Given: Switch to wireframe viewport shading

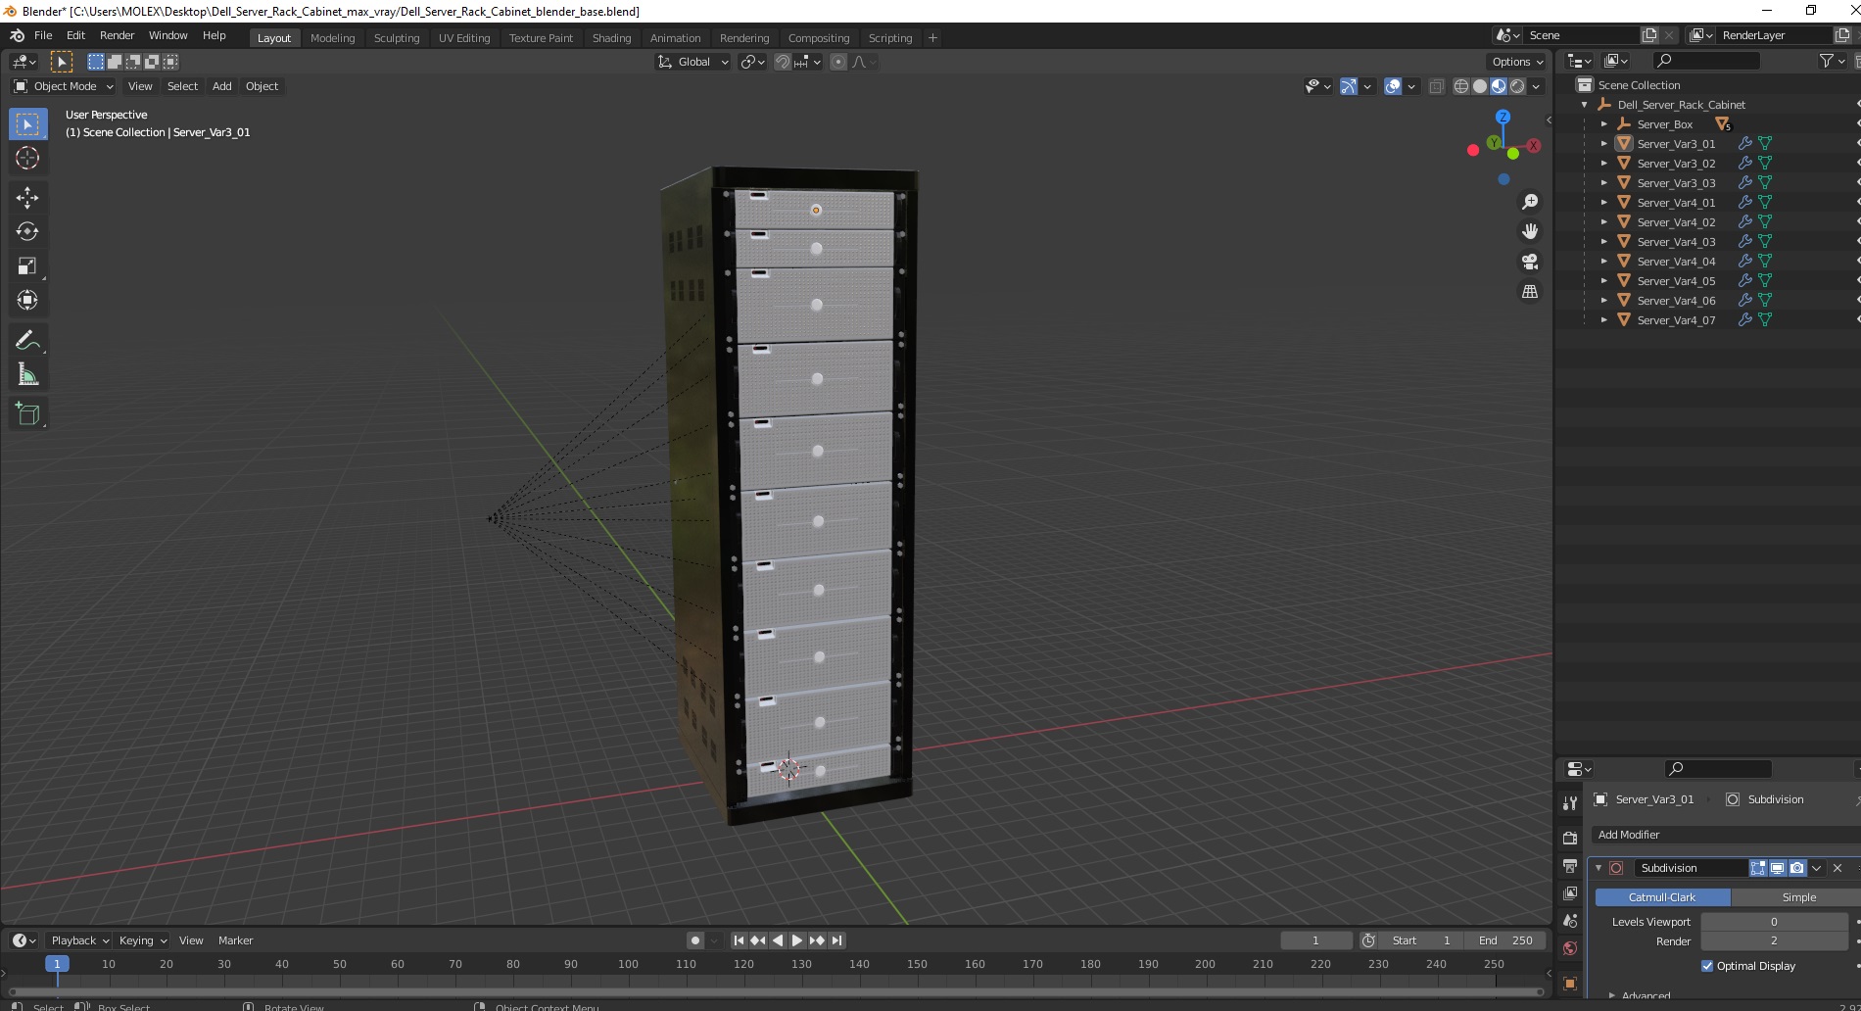Looking at the screenshot, I should (1460, 86).
